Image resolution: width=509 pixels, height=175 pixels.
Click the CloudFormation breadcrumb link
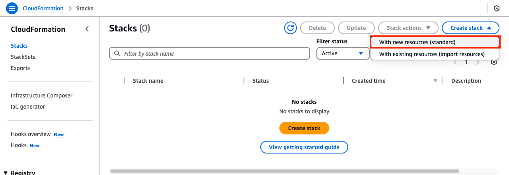(x=43, y=8)
